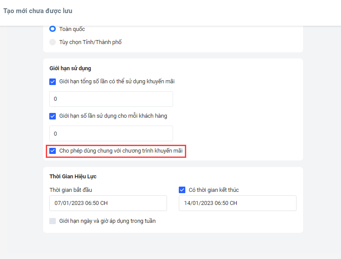Focus the total usage limit number field
Screen dimensions: 341x259
pos(111,99)
